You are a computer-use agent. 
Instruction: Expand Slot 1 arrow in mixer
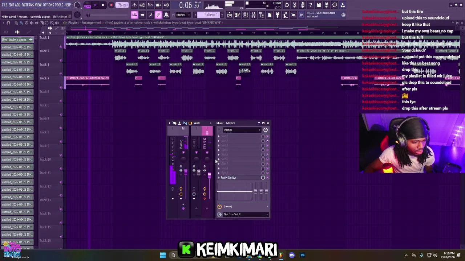(x=219, y=136)
